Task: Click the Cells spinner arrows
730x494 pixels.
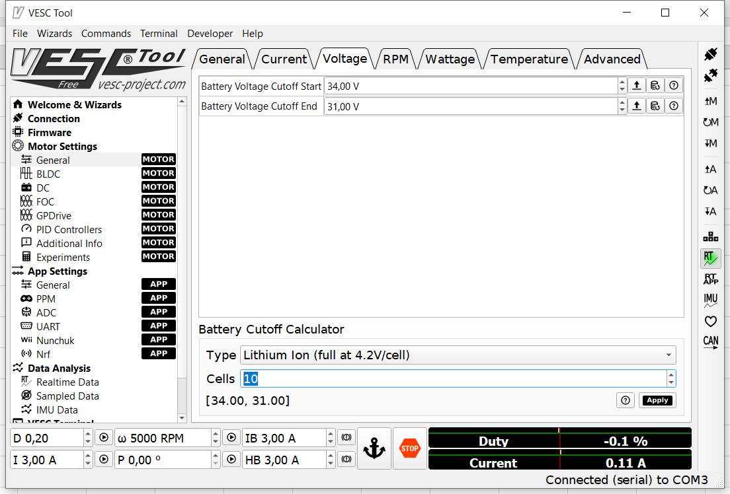Action: click(x=671, y=378)
